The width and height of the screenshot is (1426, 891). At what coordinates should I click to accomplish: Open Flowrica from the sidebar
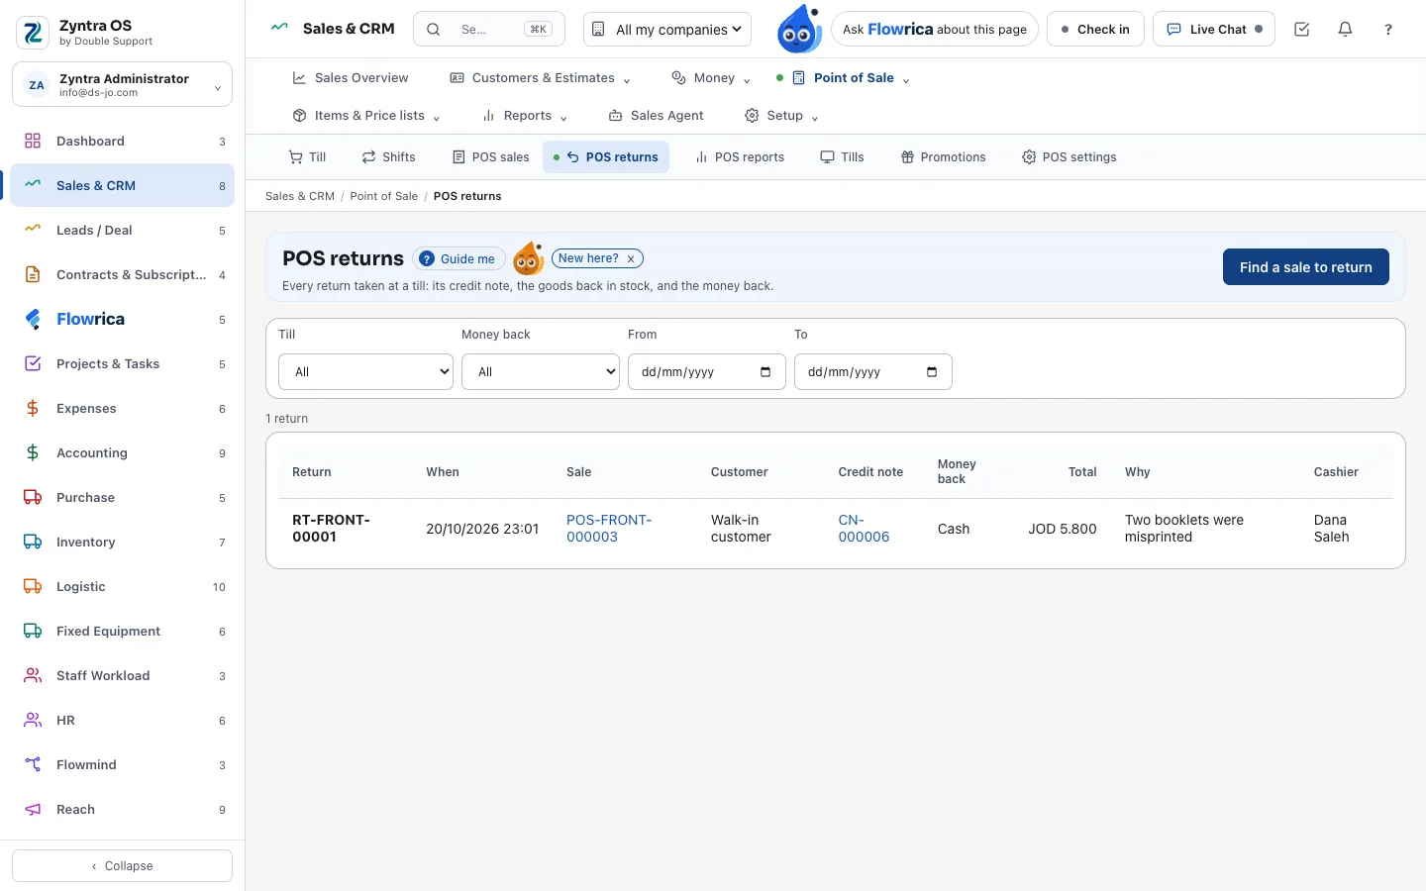(123, 319)
